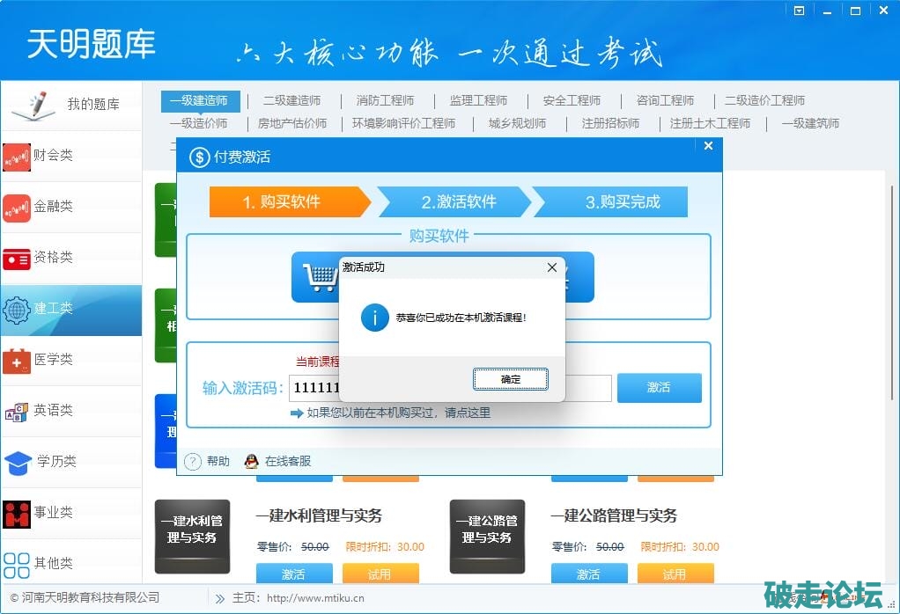This screenshot has width=900, height=614.
Task: Switch to the 二级建造师 tab
Action: (291, 100)
